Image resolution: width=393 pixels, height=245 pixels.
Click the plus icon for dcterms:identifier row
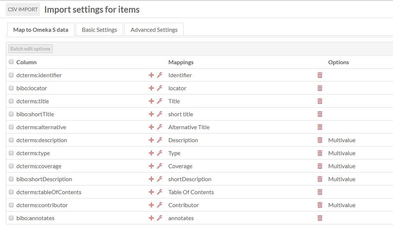pos(151,75)
